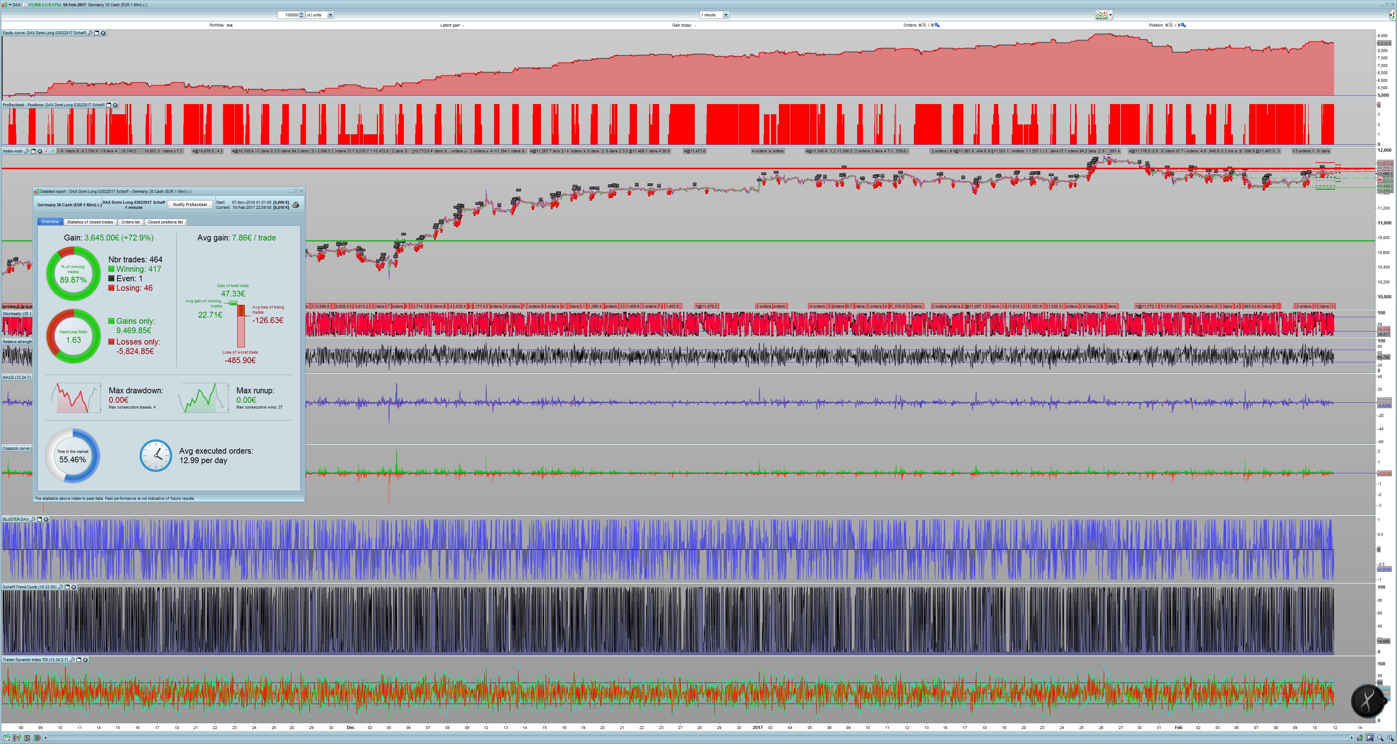This screenshot has height=744, width=1397.
Task: Switch to Closed positions list tab
Action: [166, 222]
